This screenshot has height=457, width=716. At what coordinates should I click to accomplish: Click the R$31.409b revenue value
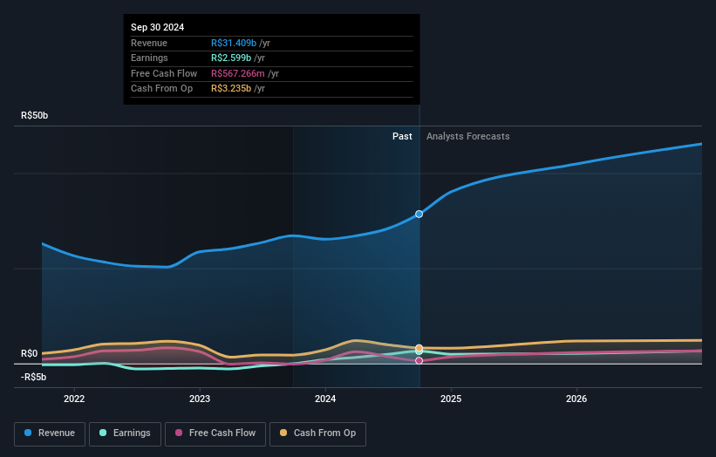click(x=234, y=43)
